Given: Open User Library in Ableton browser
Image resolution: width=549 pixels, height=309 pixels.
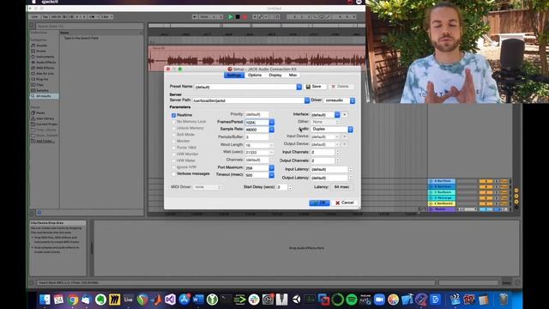Looking at the screenshot, I should 45,118.
